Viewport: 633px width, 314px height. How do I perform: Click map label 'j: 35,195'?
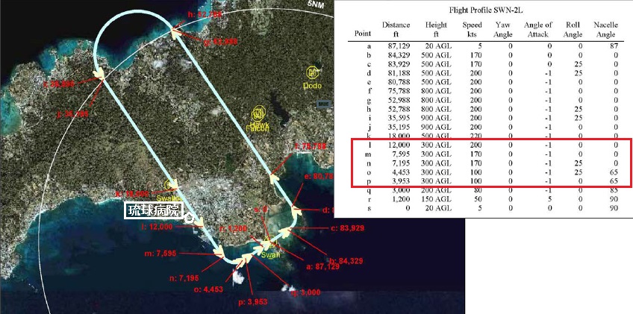(x=73, y=114)
